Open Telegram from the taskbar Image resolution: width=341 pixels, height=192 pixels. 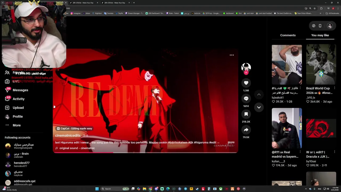coord(185,189)
